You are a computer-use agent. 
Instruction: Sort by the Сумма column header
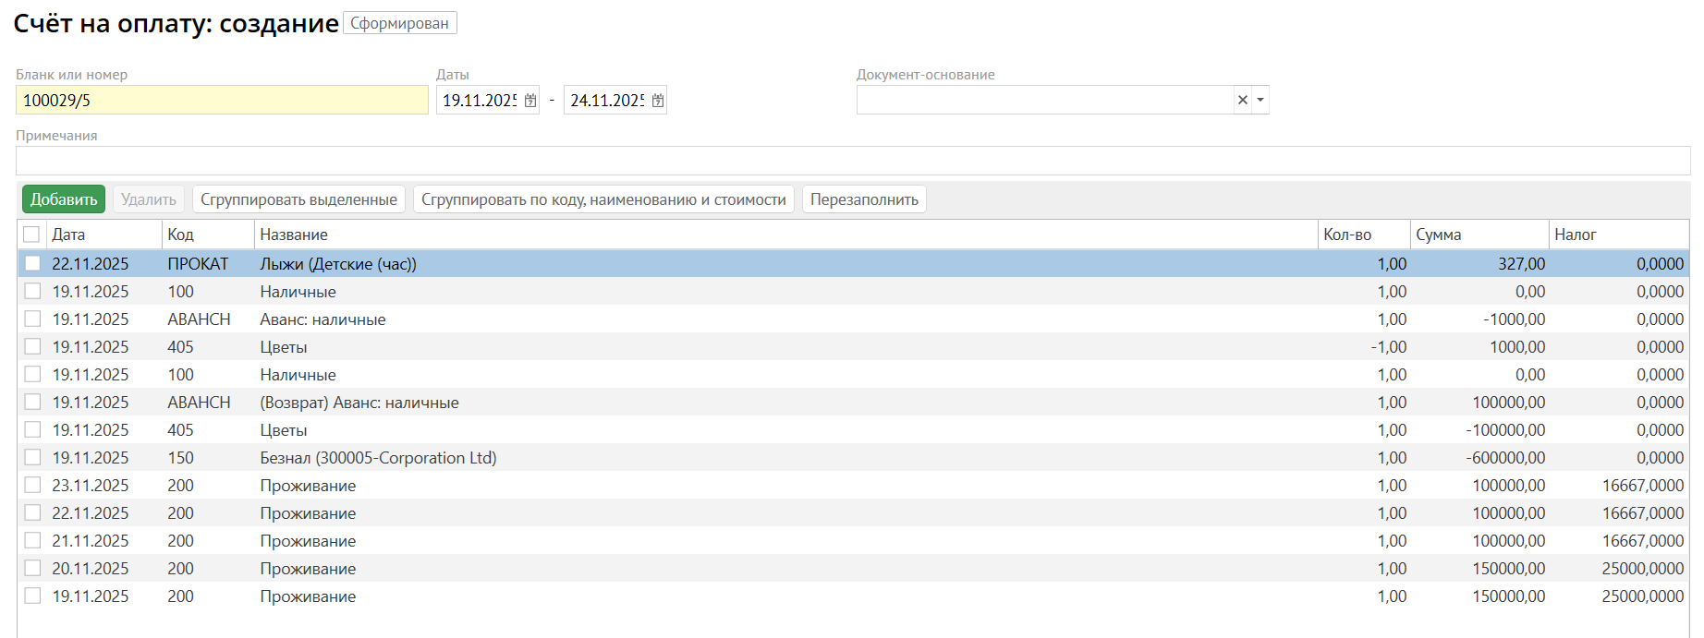[x=1479, y=235]
